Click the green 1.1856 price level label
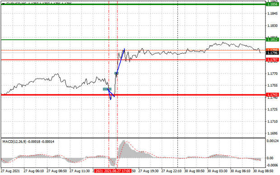The height and width of the screenshot is (175, 280). [x=272, y=4]
